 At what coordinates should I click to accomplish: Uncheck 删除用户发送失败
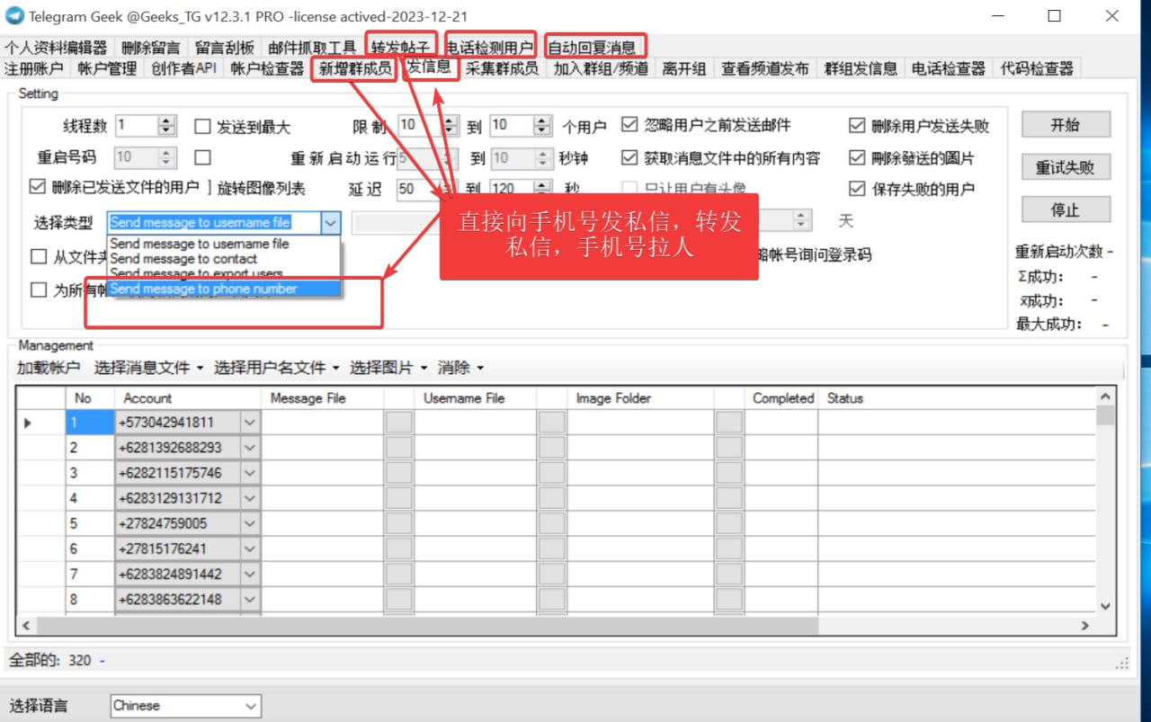pyautogui.click(x=857, y=126)
